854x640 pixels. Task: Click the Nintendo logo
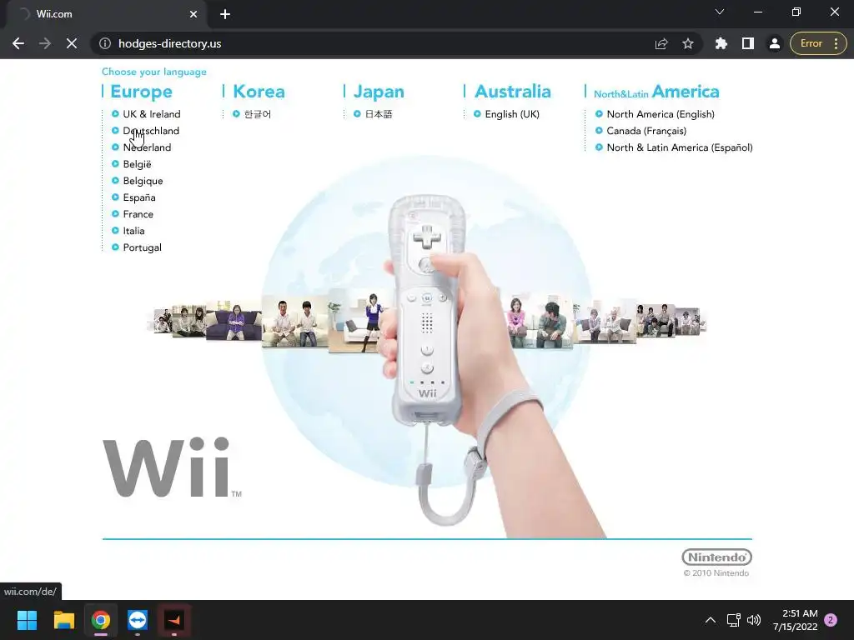[716, 557]
